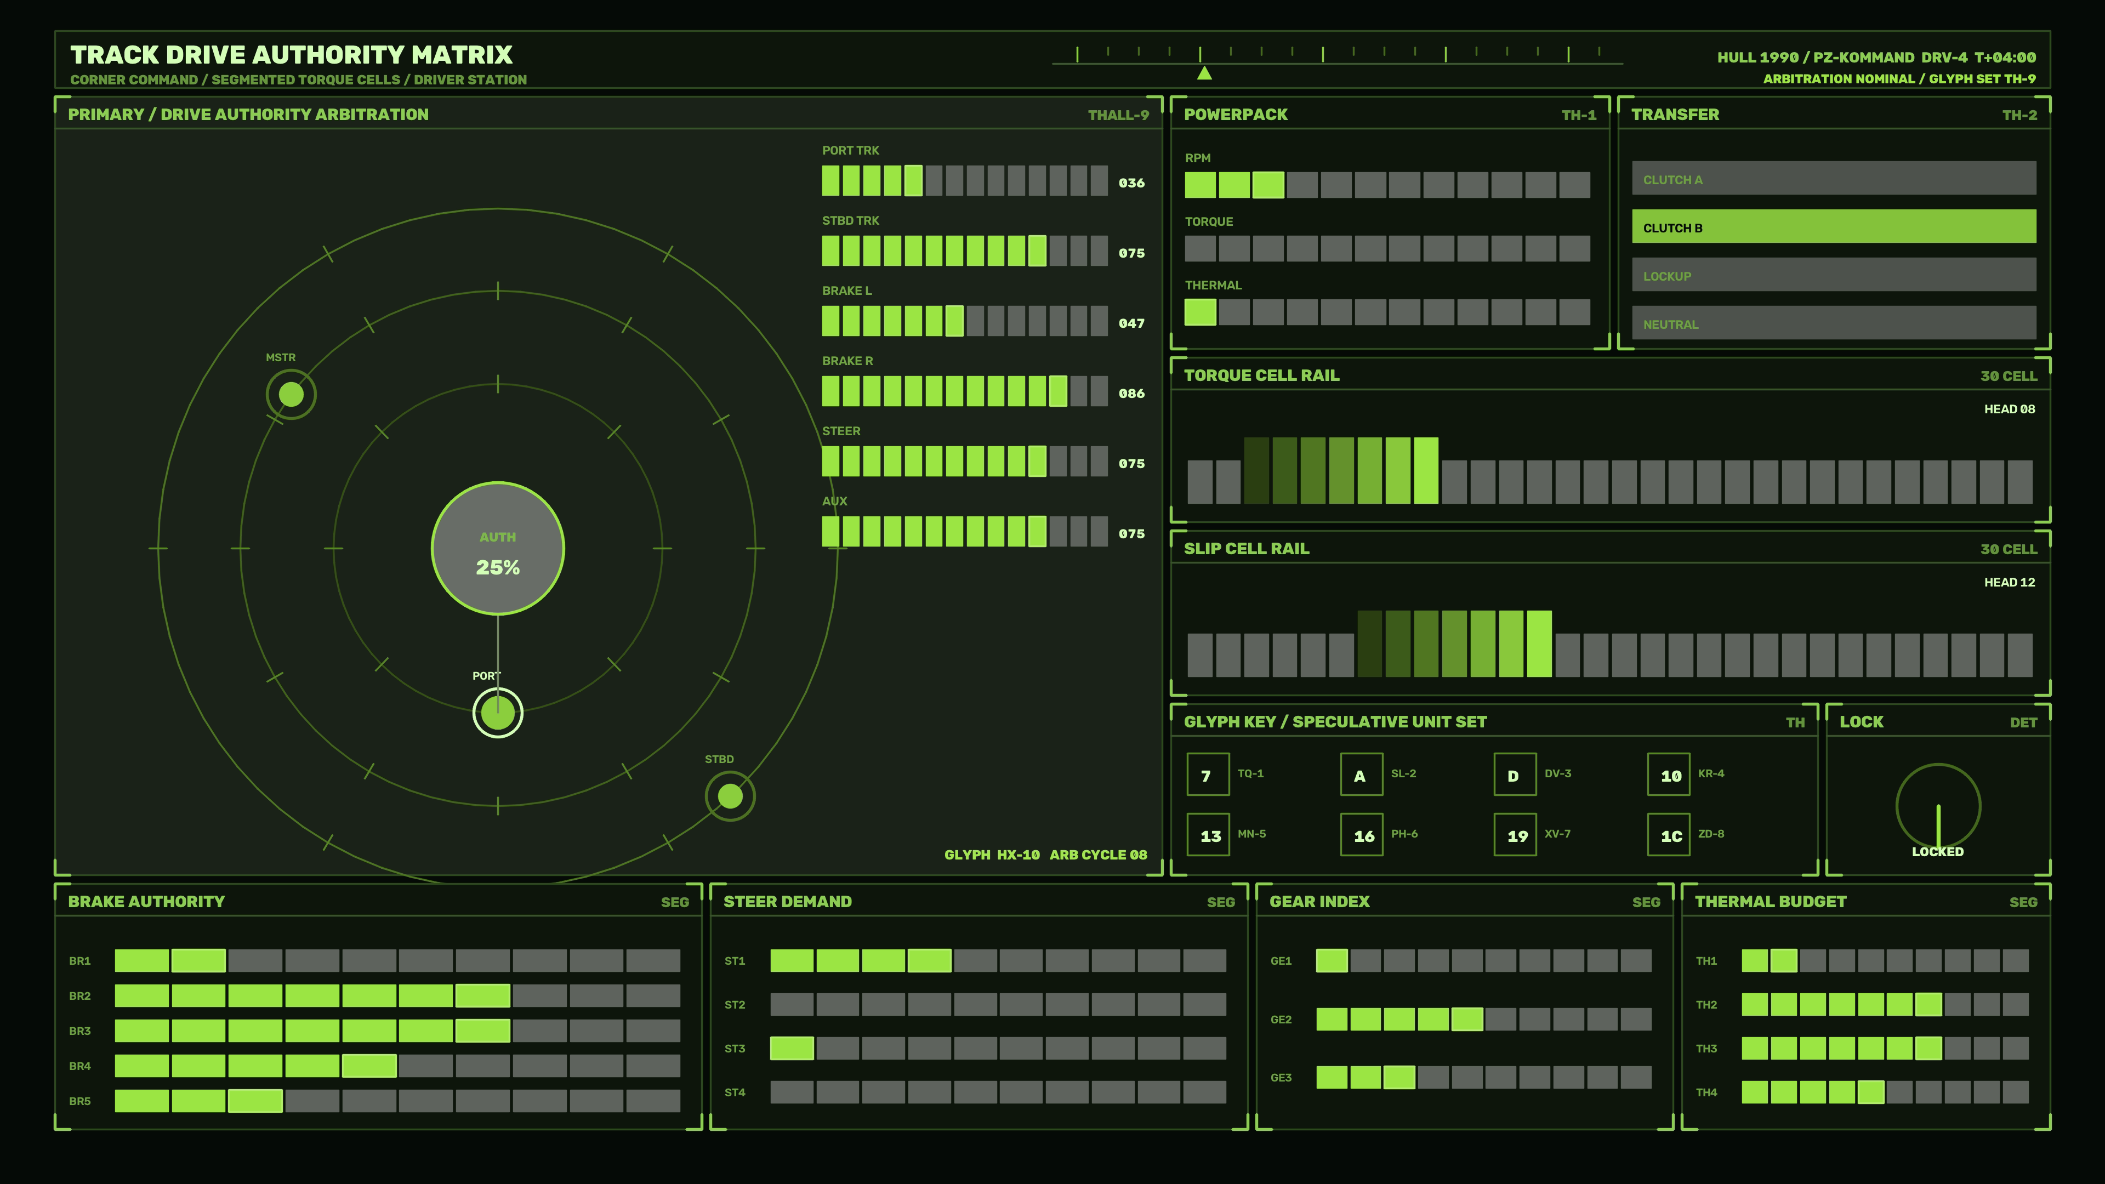The height and width of the screenshot is (1184, 2105).
Task: Select glyph key 19 for XV-7
Action: point(1515,834)
